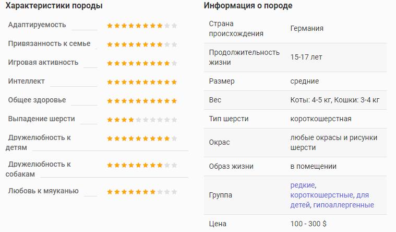Click the star rating for Любовь к мяуканью
This screenshot has height=232, width=396.
click(142, 192)
